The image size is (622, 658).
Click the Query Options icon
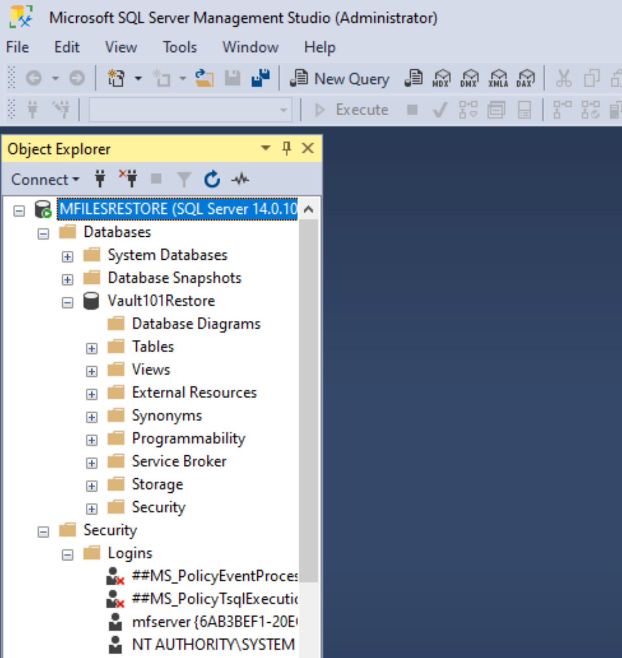click(496, 110)
